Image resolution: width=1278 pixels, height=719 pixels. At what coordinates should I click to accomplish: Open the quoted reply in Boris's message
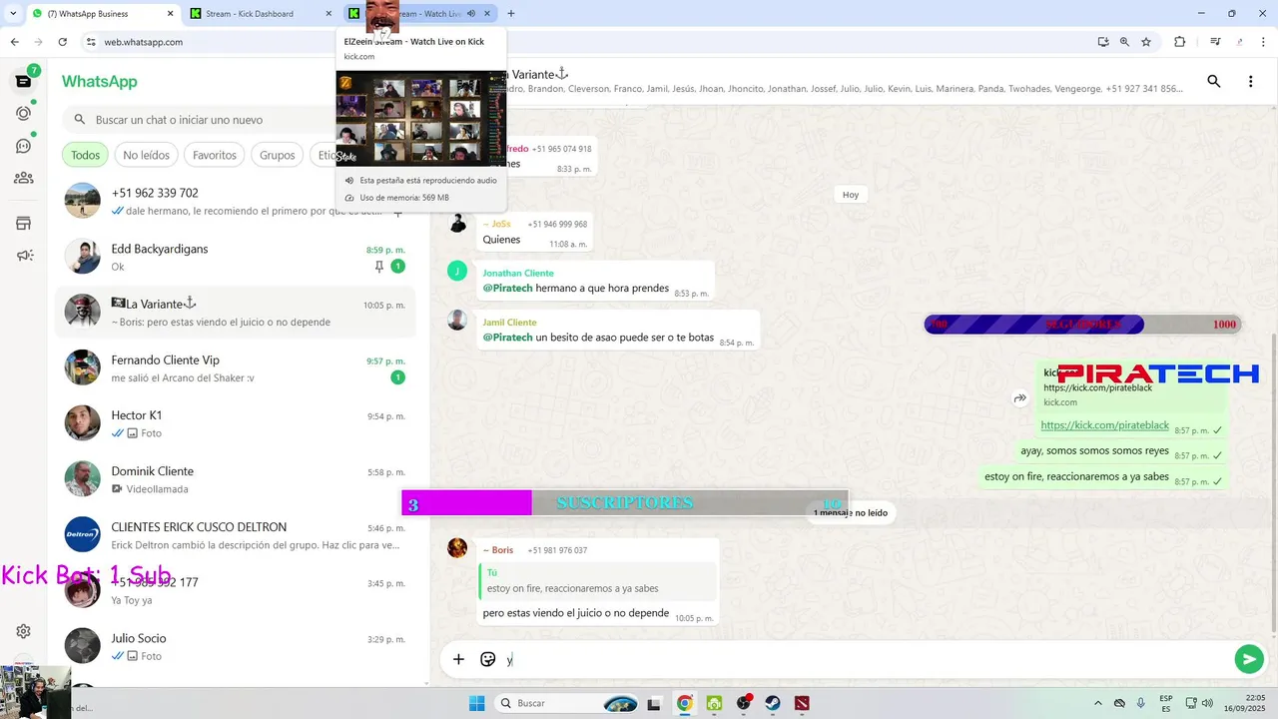tap(598, 581)
